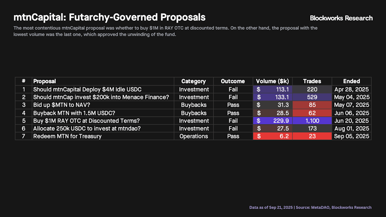The width and height of the screenshot is (386, 217).
Task: Click the Volume ($k) column header
Action: click(x=272, y=81)
